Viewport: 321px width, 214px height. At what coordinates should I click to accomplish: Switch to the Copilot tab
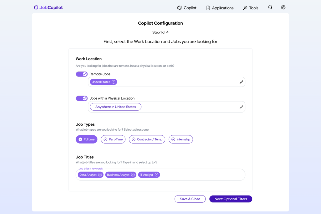(187, 8)
